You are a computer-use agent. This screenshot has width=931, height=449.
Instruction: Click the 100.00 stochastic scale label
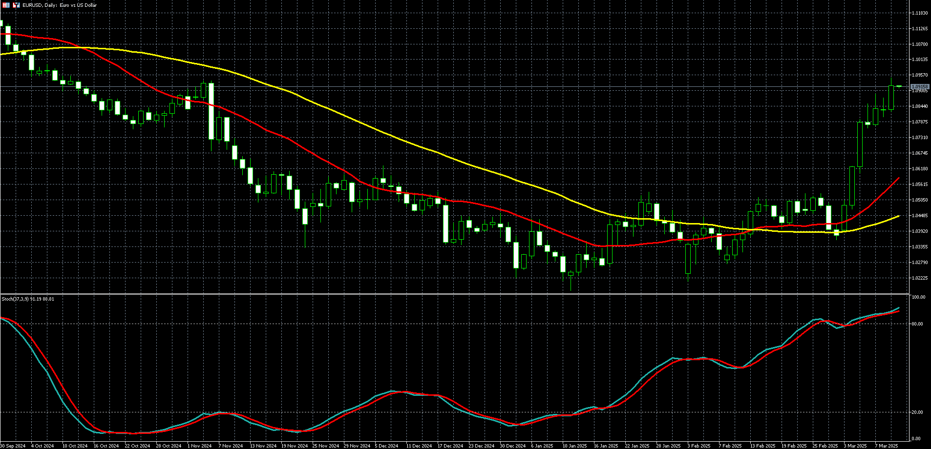(918, 297)
